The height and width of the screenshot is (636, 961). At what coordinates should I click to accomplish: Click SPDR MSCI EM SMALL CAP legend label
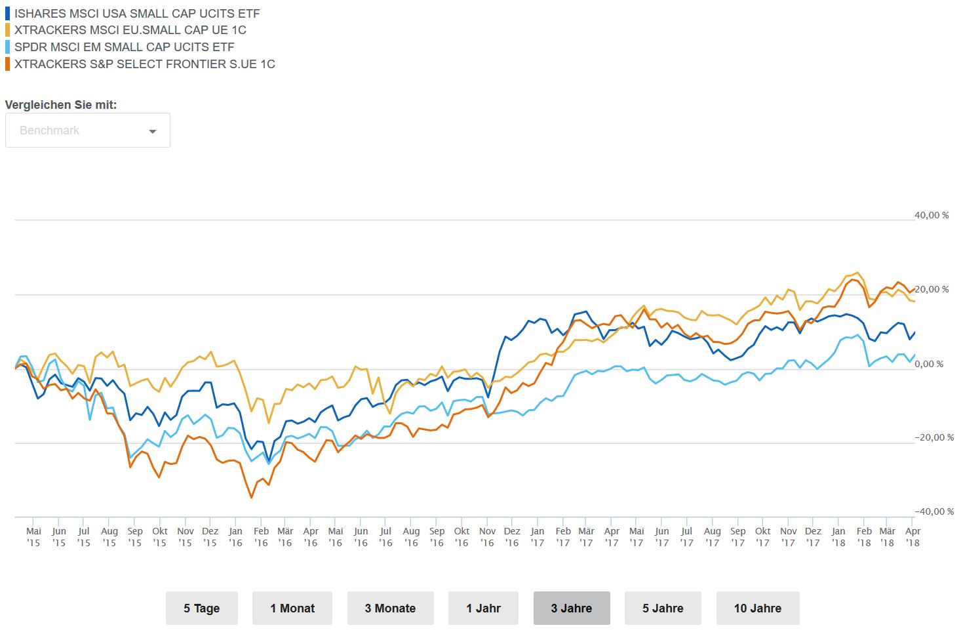(124, 47)
